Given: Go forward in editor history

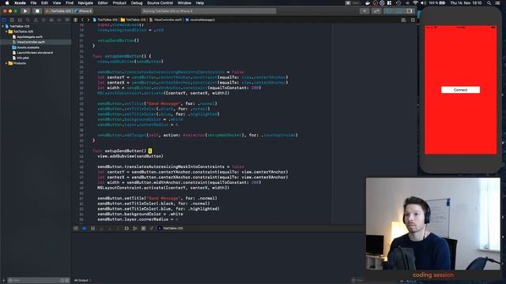Looking at the screenshot, I should click(x=88, y=20).
